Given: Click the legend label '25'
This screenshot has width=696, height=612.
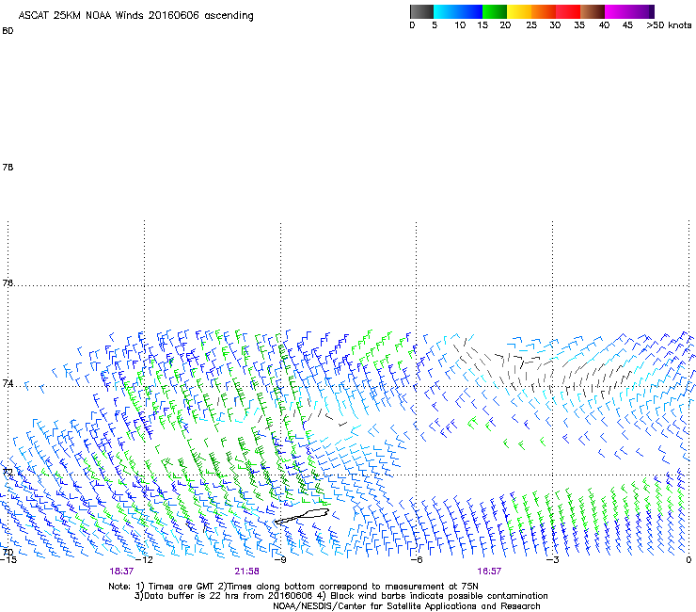Looking at the screenshot, I should 531,25.
